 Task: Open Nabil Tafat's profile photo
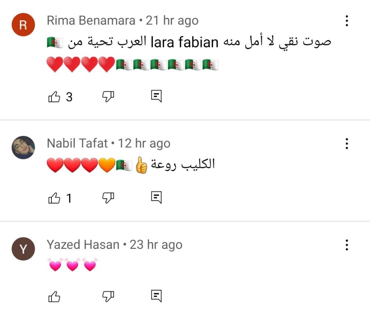[x=23, y=147]
